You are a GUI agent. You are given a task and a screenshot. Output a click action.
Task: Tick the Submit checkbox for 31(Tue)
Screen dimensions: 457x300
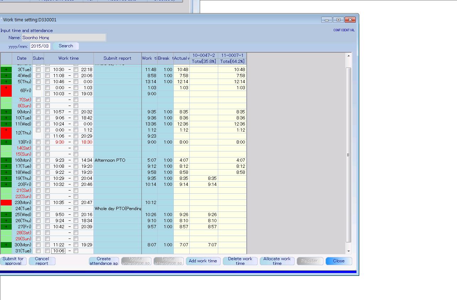coord(38,251)
